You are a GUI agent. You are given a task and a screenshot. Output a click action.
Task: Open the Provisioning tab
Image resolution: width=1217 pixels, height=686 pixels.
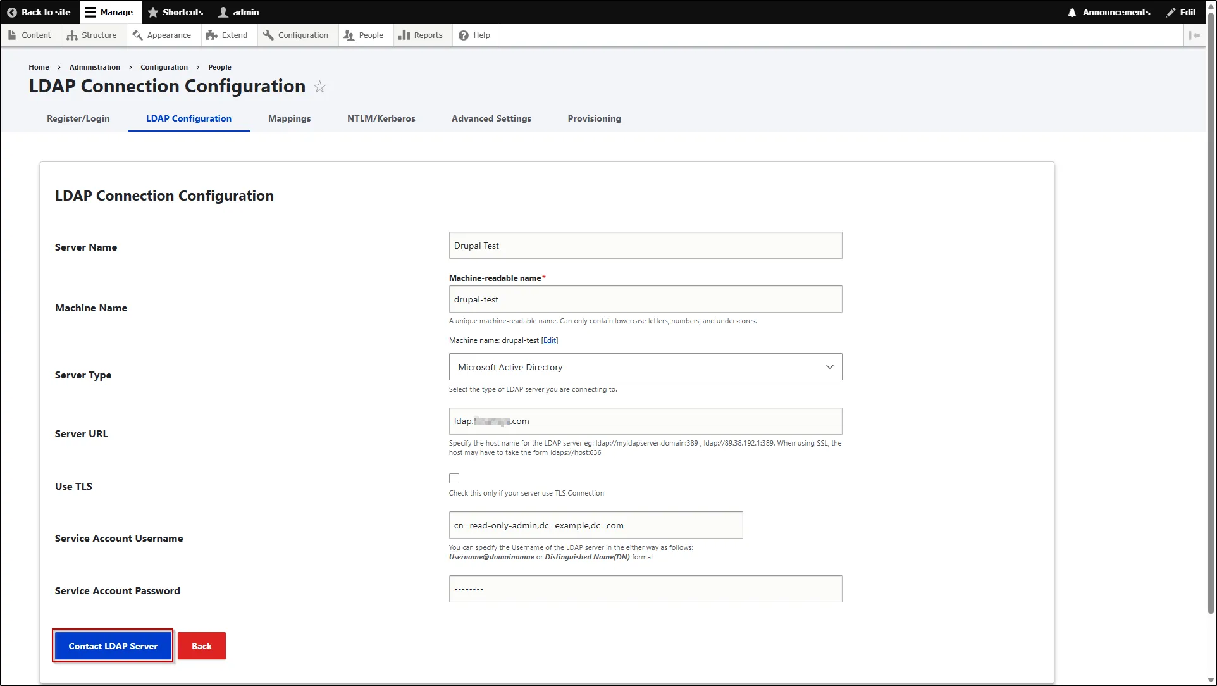(x=593, y=118)
